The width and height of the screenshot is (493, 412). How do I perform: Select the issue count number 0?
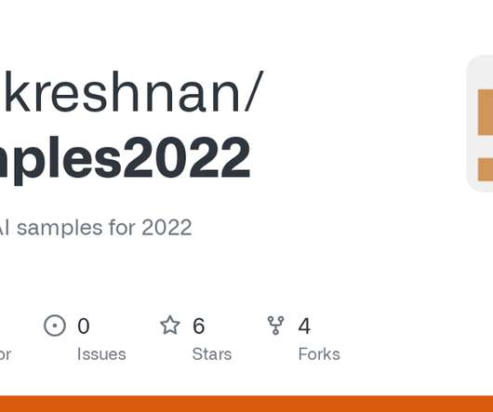[x=84, y=326]
